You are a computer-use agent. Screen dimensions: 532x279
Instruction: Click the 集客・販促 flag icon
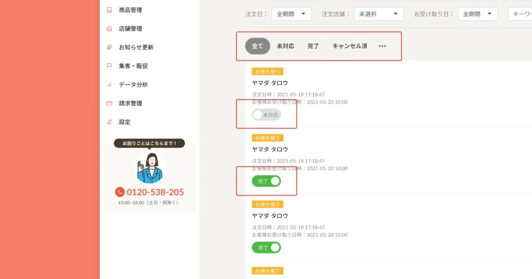[x=109, y=66]
